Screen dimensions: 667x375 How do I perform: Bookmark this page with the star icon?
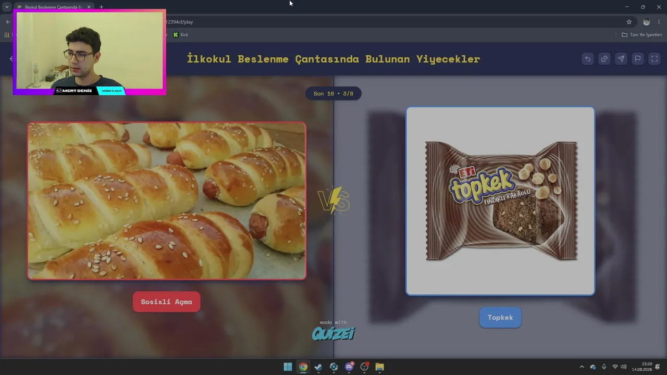click(629, 22)
